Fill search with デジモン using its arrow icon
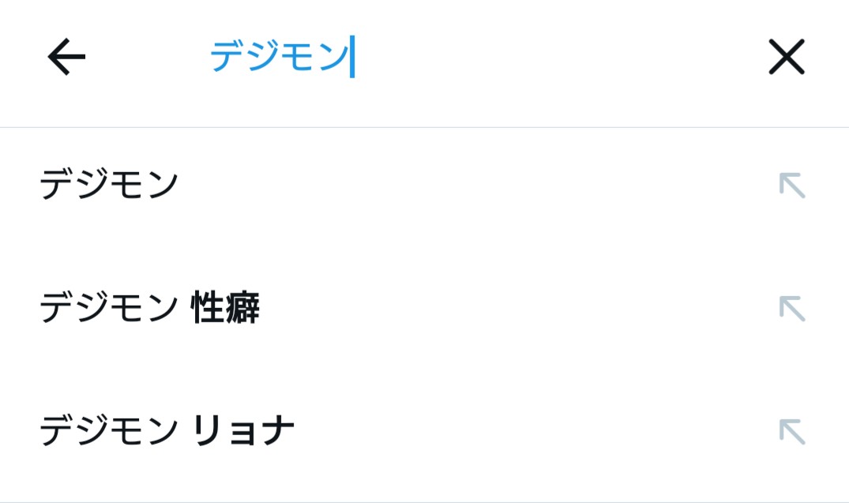The image size is (849, 503). coord(791,186)
